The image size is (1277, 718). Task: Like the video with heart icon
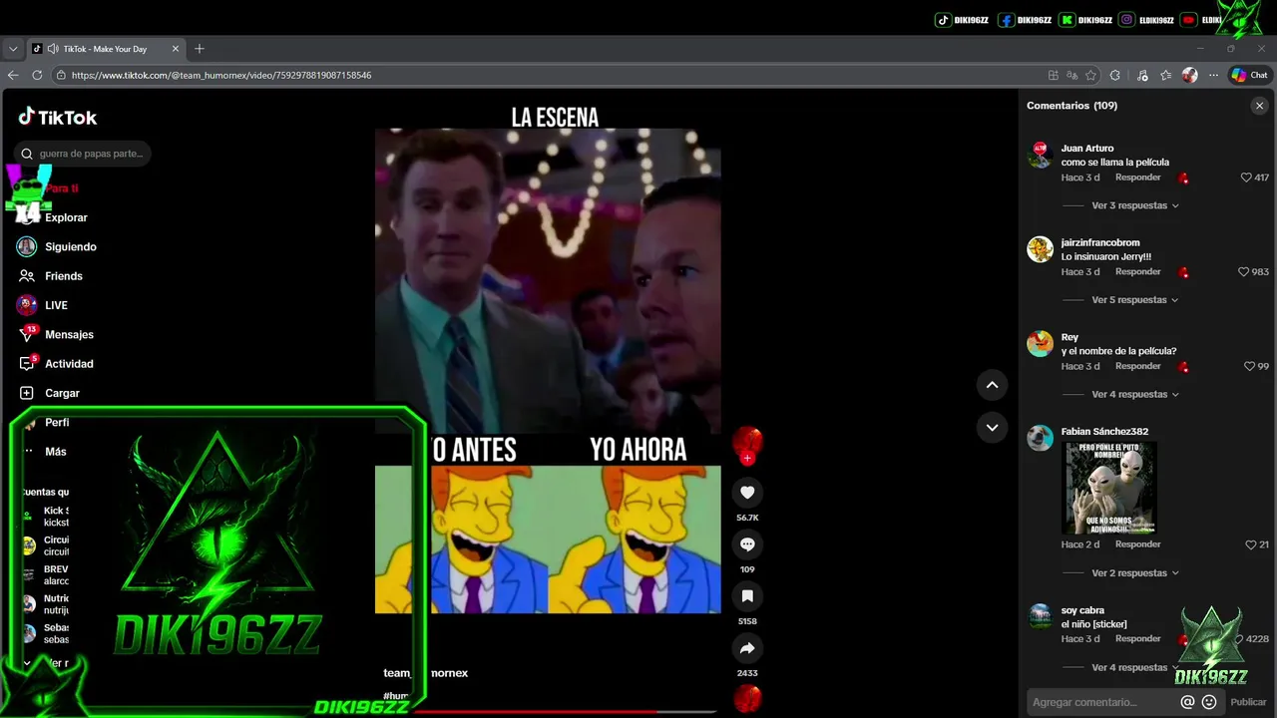[747, 492]
